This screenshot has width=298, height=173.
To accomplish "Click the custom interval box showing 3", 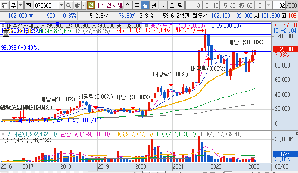I will coord(260,5).
